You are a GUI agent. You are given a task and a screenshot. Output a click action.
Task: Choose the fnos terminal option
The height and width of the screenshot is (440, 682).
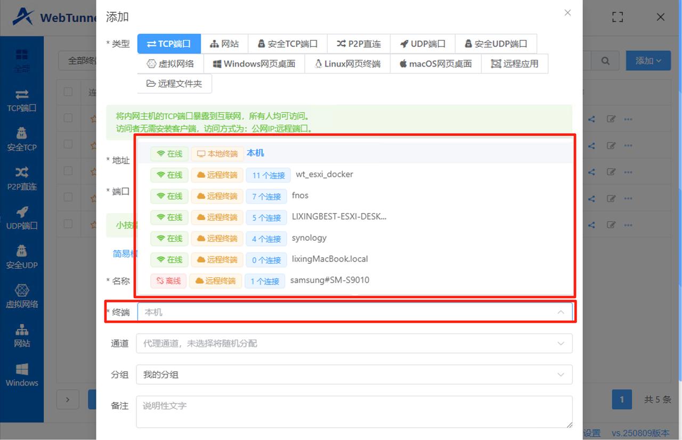pos(355,196)
